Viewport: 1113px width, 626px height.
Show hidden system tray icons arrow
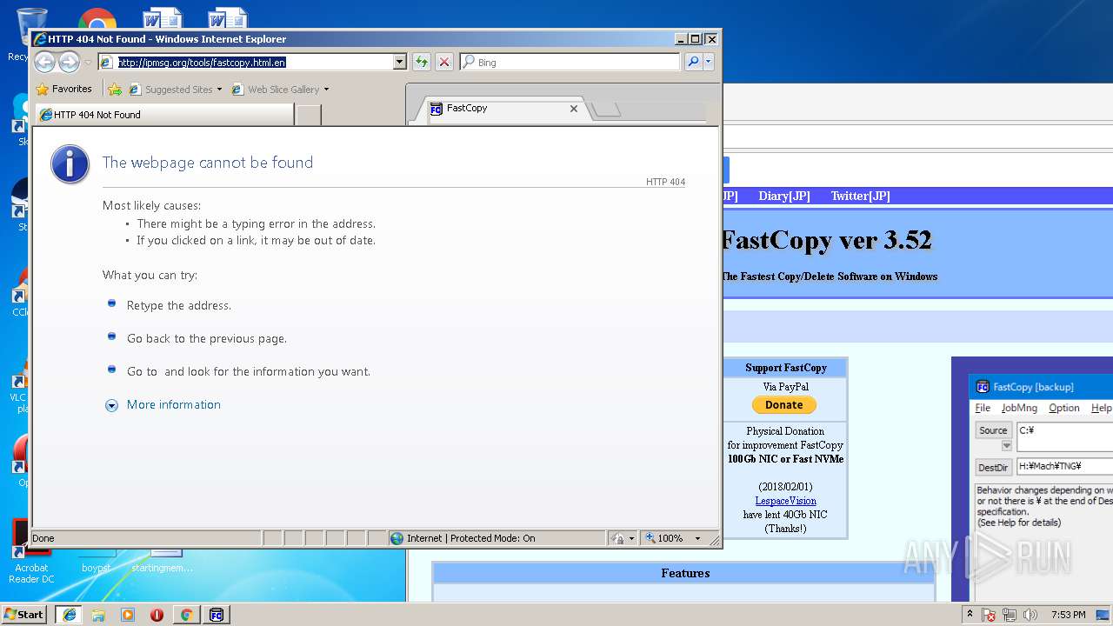pyautogui.click(x=970, y=614)
